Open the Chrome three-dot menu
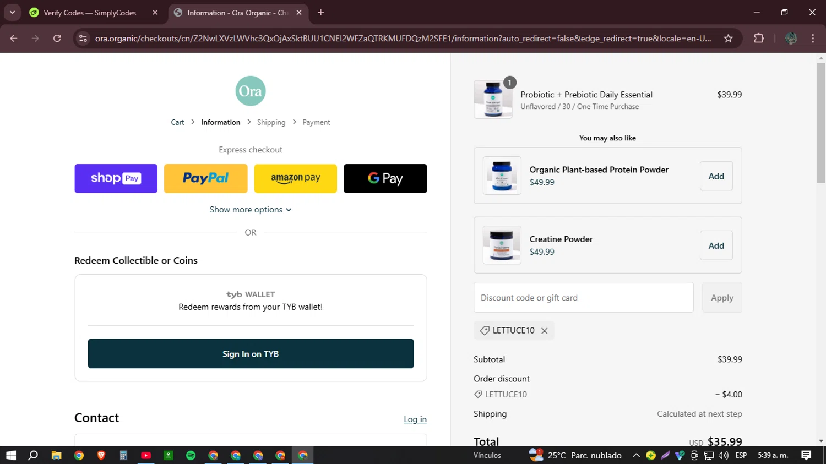 [813, 39]
